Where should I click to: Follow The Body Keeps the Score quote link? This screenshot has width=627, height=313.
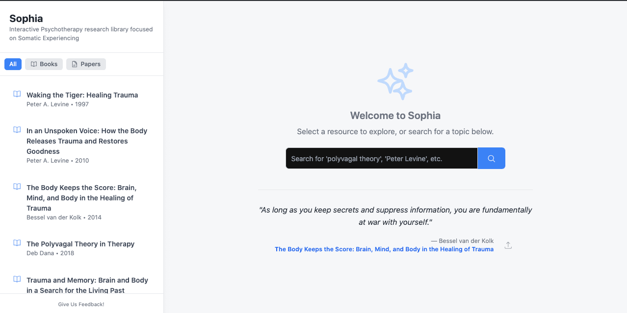(x=384, y=249)
